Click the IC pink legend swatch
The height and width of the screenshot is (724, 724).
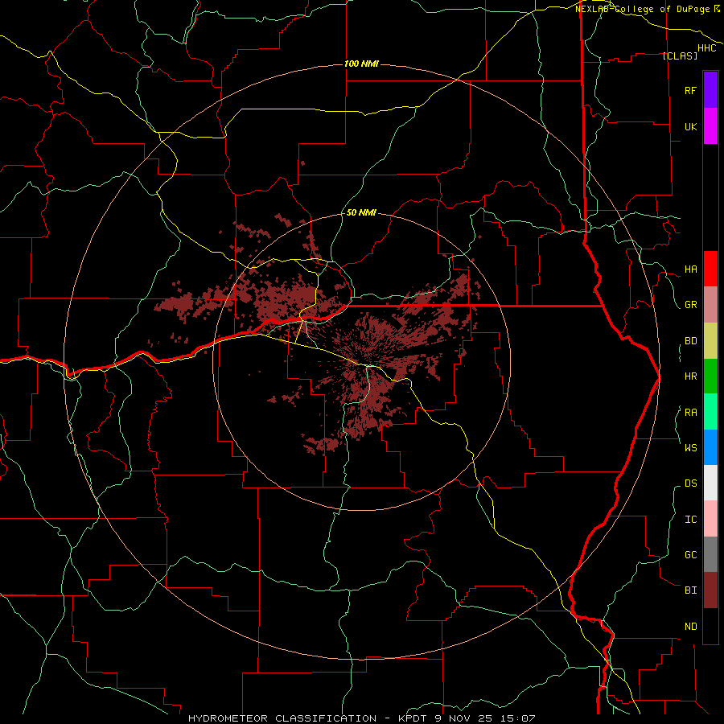click(x=710, y=519)
